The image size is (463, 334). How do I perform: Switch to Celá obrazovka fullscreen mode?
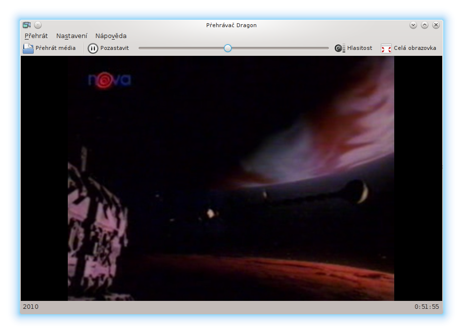tap(409, 48)
